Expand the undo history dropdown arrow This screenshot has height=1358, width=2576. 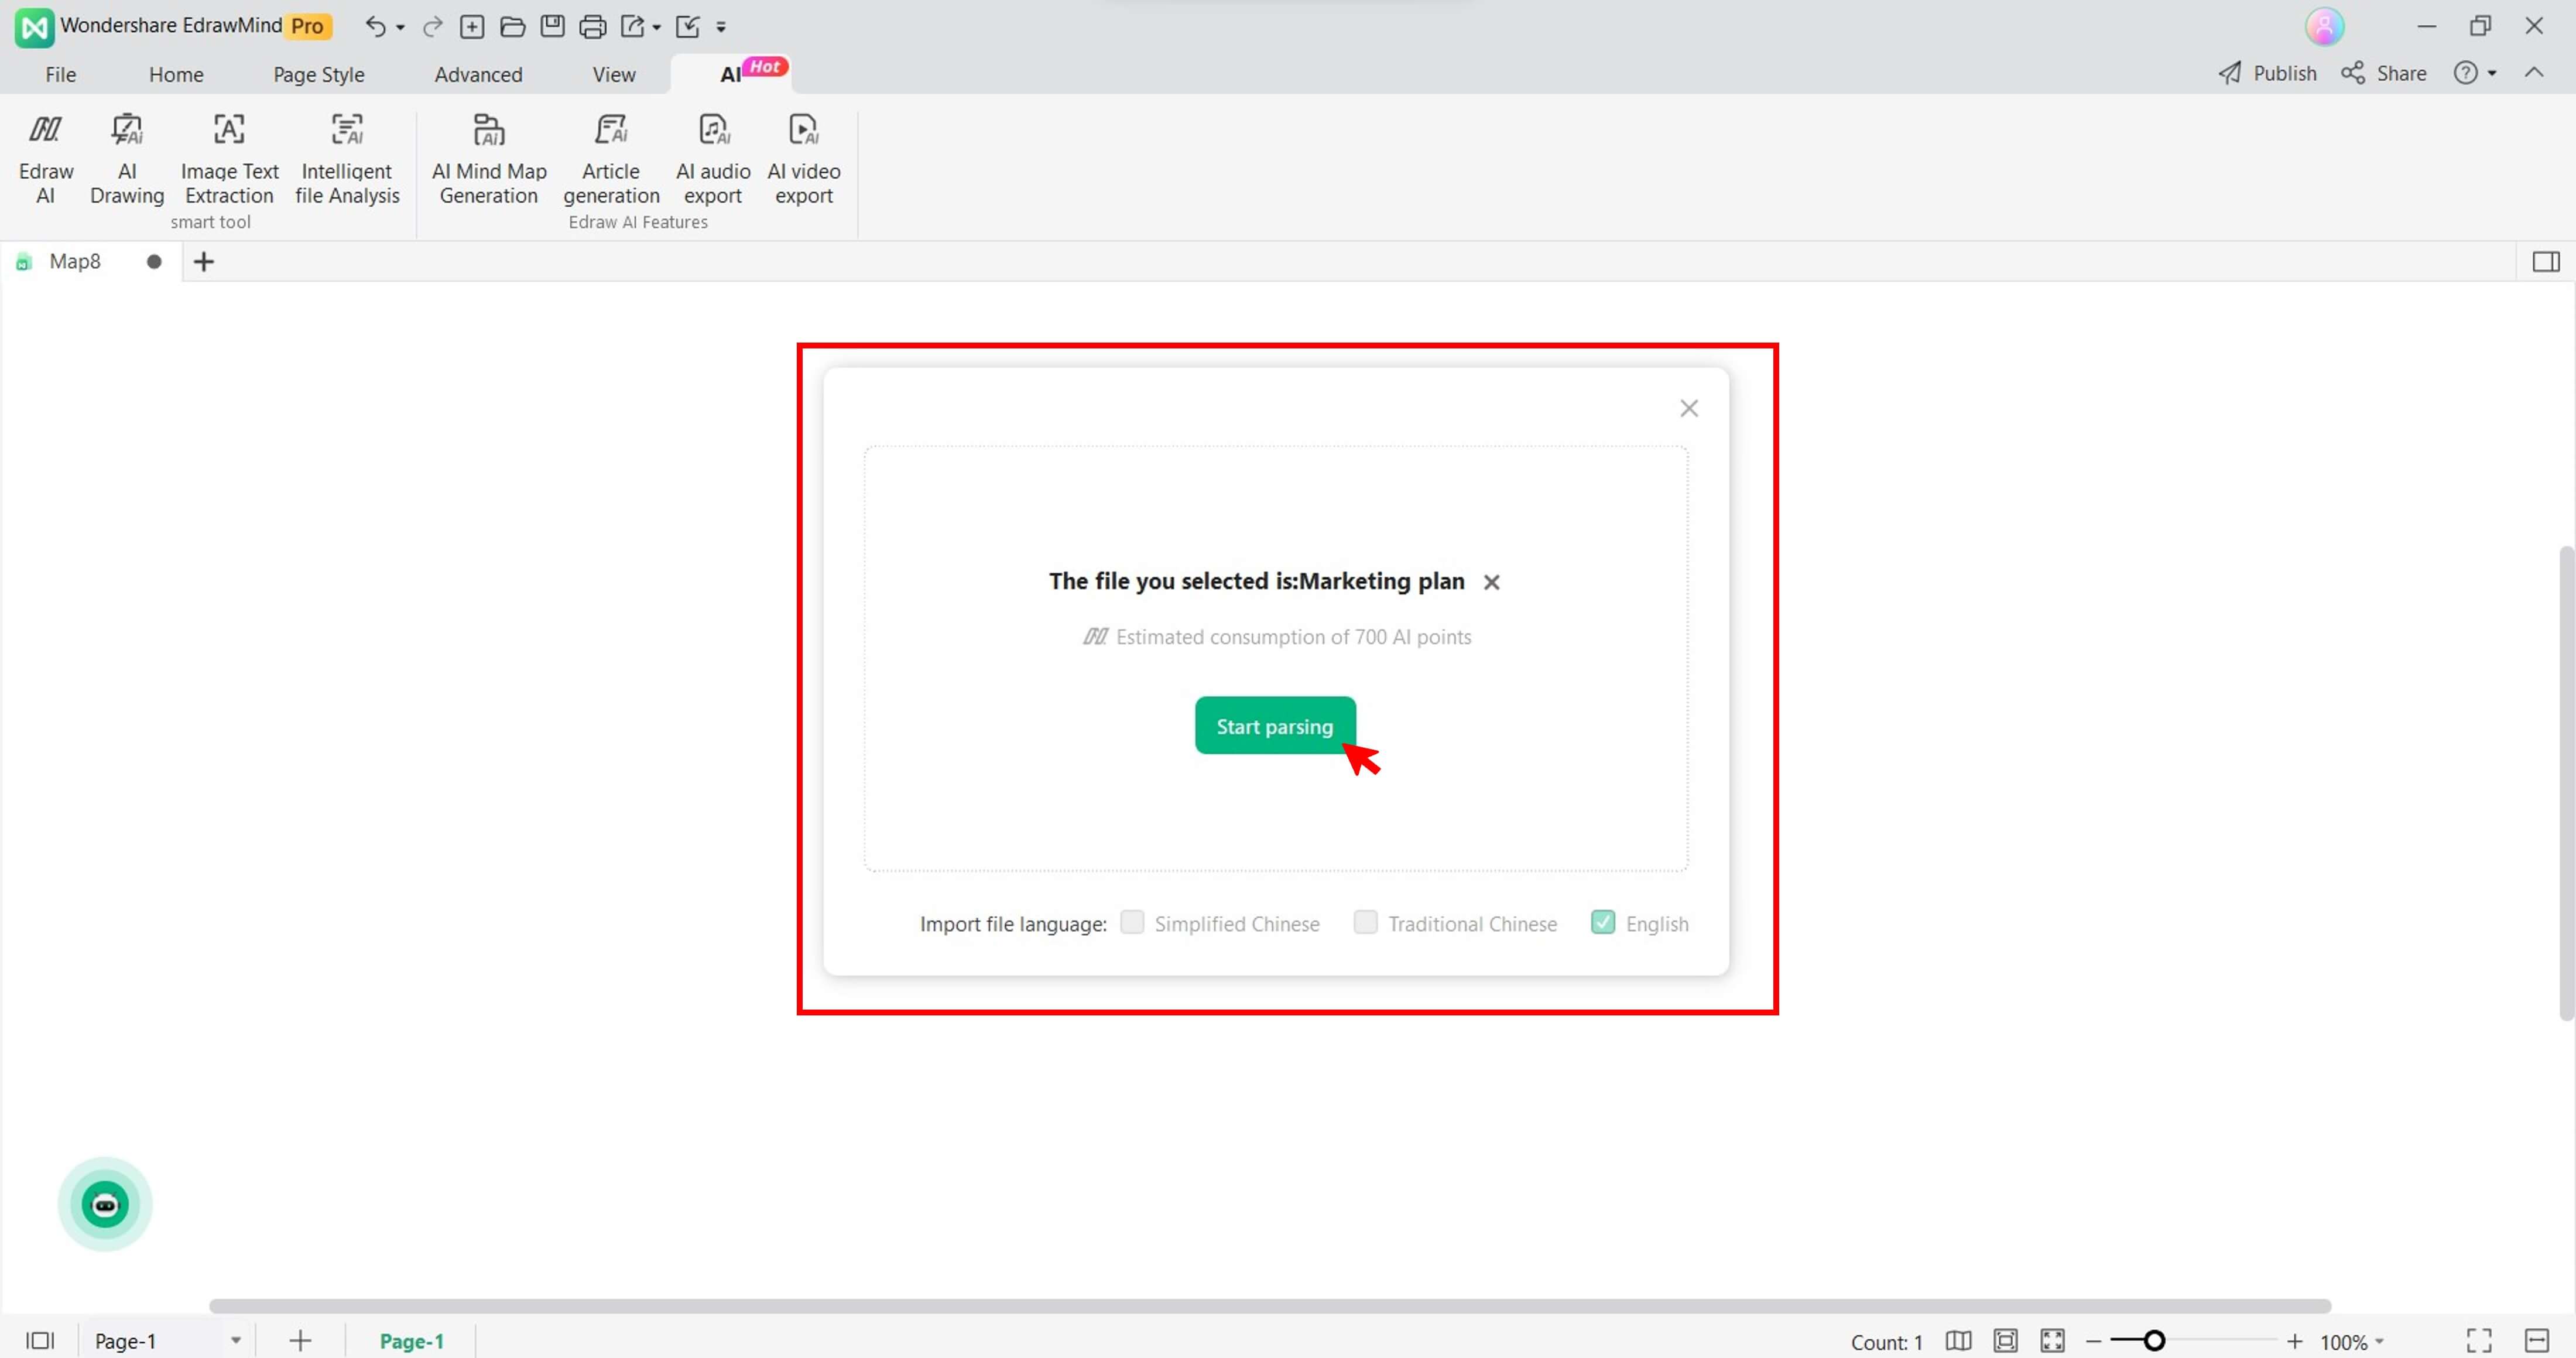pyautogui.click(x=400, y=28)
